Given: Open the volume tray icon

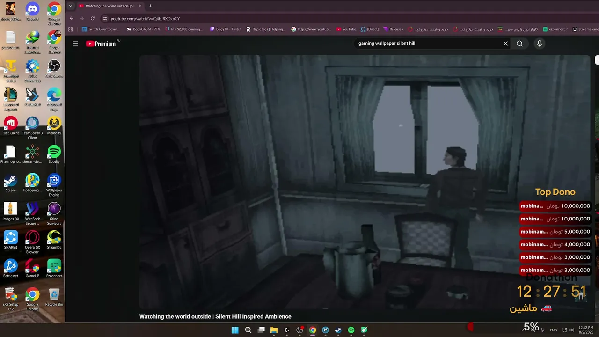Looking at the screenshot, I should click(572, 330).
